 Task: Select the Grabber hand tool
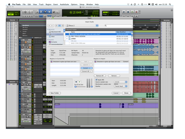point(50,12)
